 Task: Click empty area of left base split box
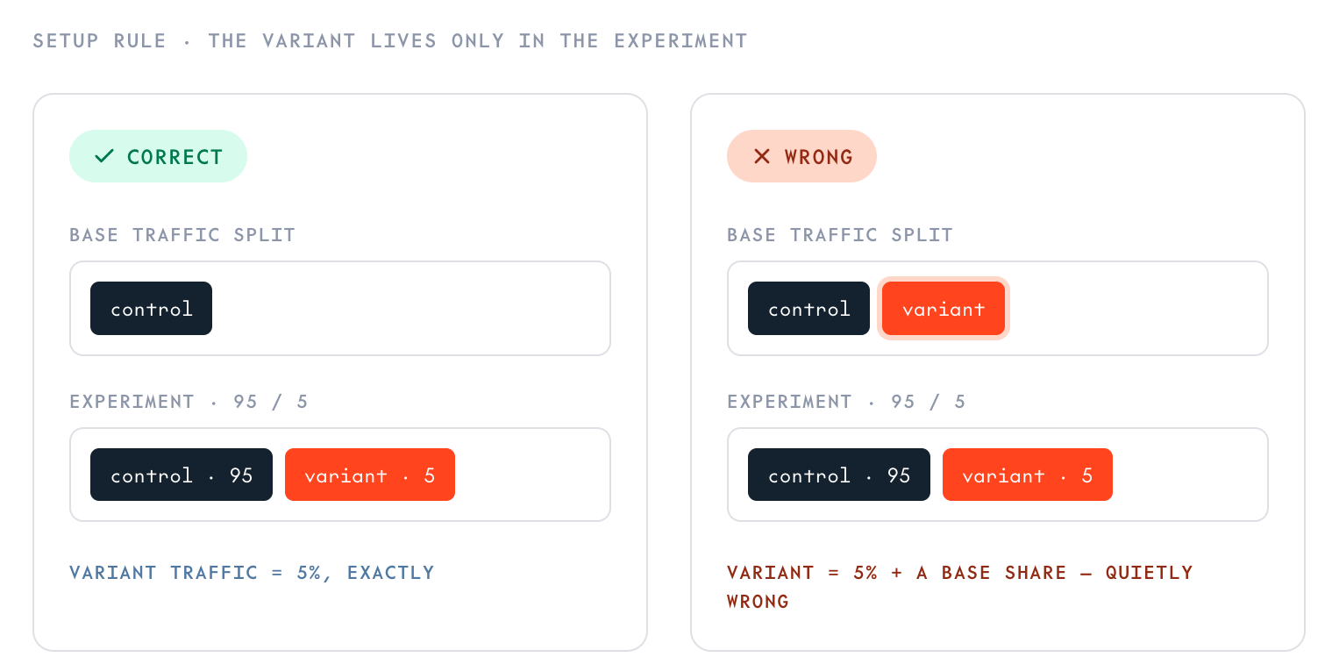(x=410, y=308)
